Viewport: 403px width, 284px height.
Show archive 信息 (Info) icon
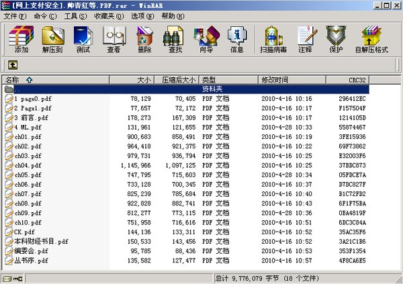(x=237, y=38)
